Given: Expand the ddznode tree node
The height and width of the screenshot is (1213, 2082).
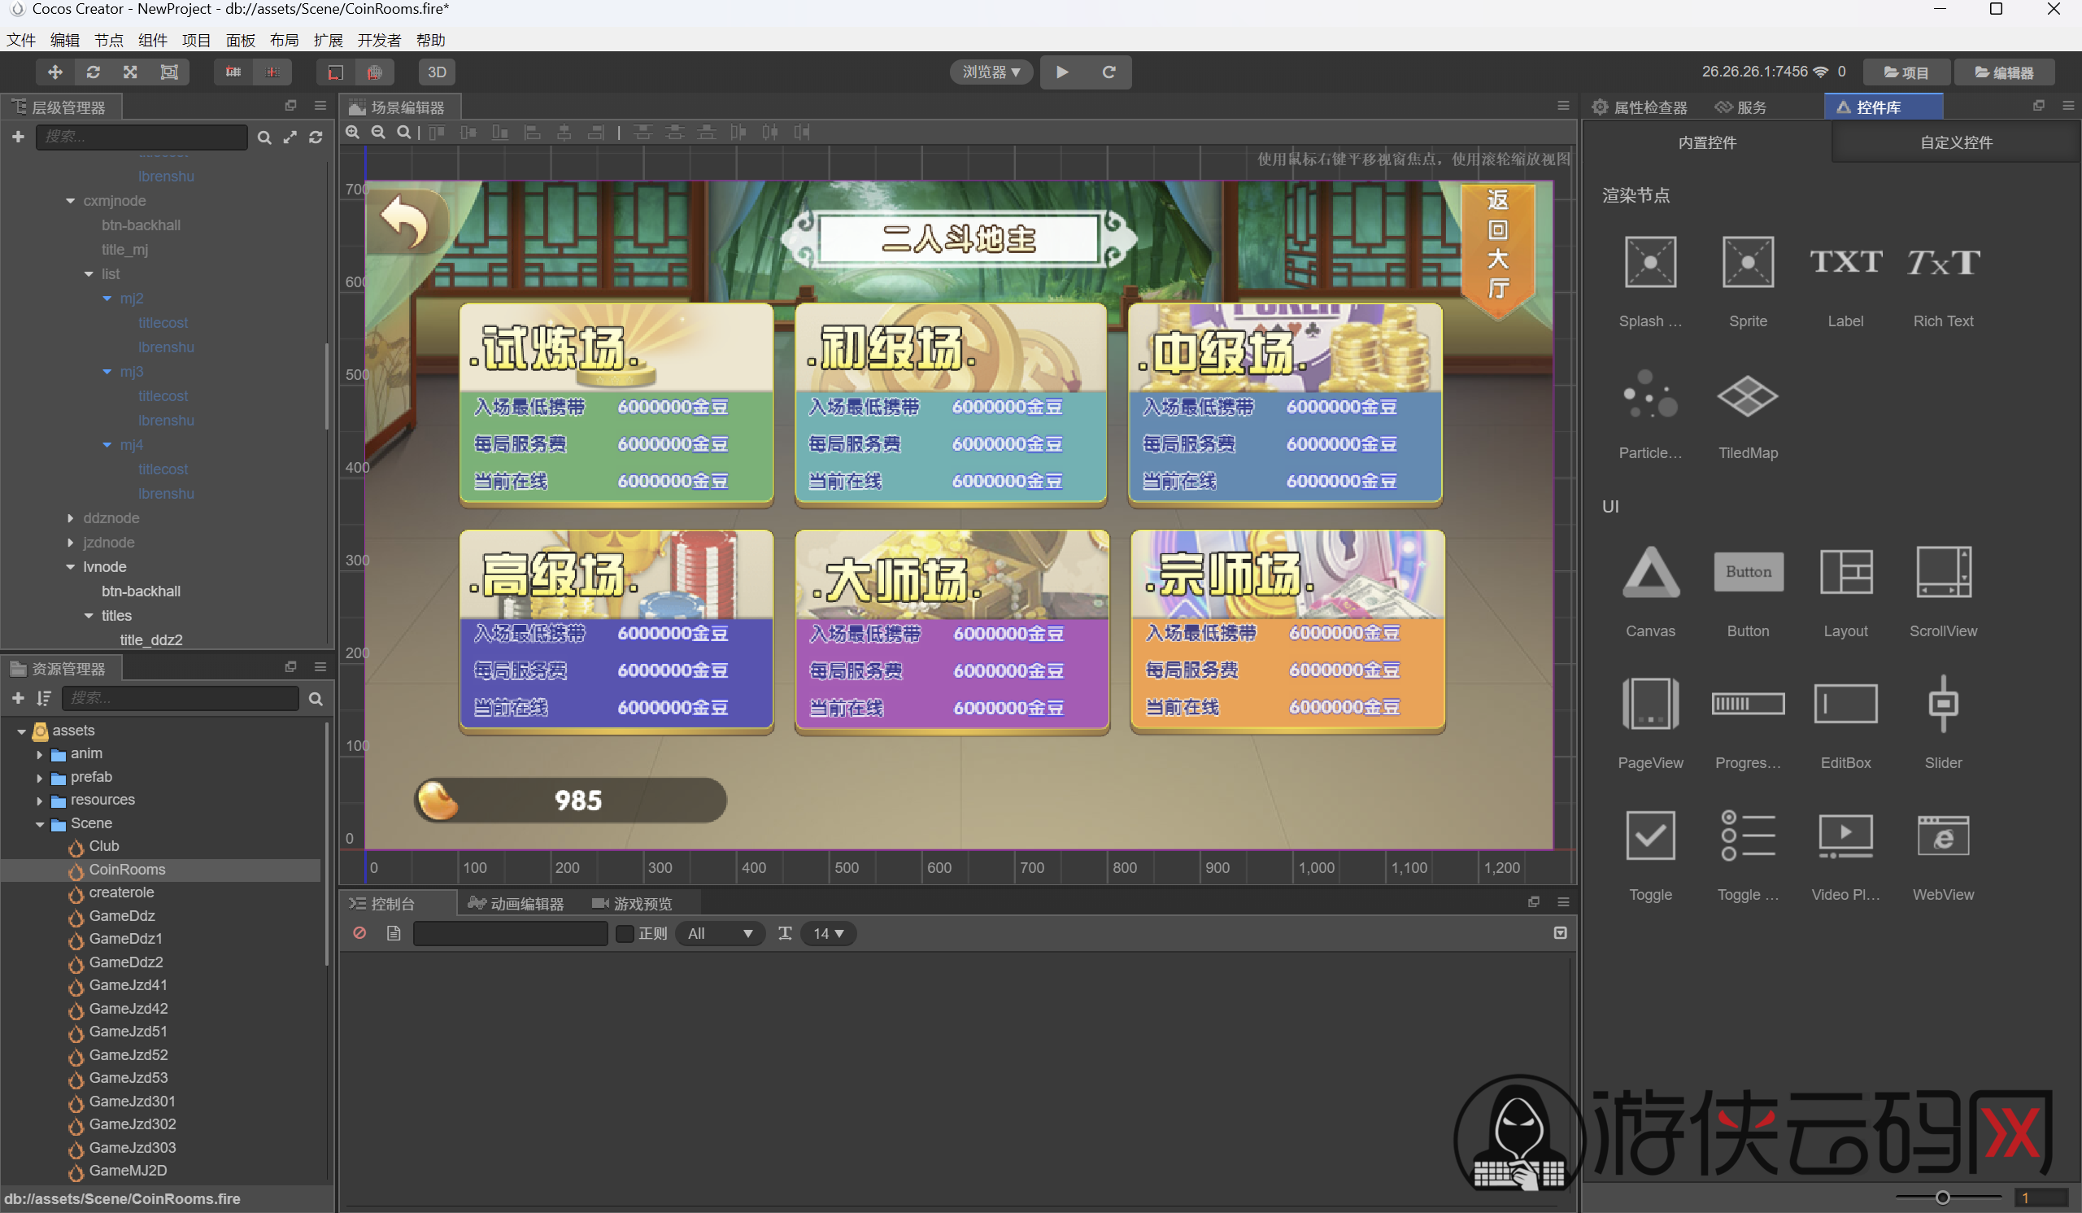Looking at the screenshot, I should click(70, 518).
